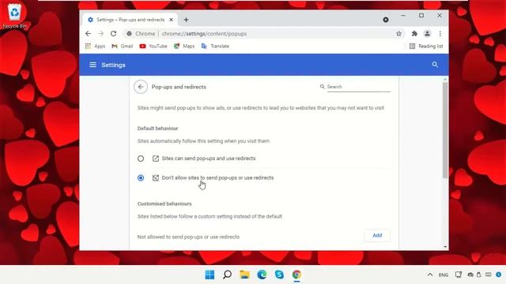Click the Chrome icon on the taskbar

[297, 275]
